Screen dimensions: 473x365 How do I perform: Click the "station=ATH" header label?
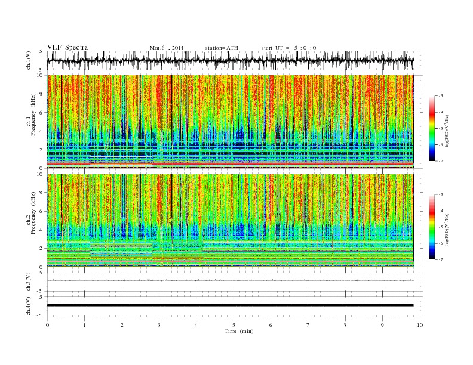pos(222,48)
